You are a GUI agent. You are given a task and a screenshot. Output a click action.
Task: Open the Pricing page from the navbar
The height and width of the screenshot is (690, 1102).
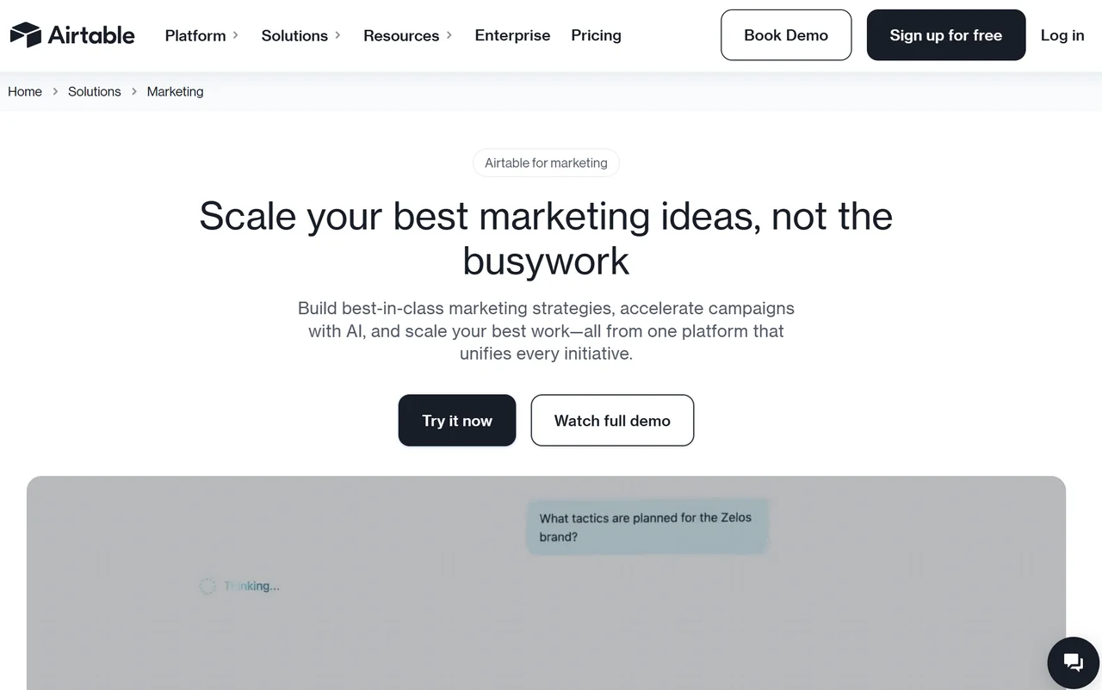[596, 35]
